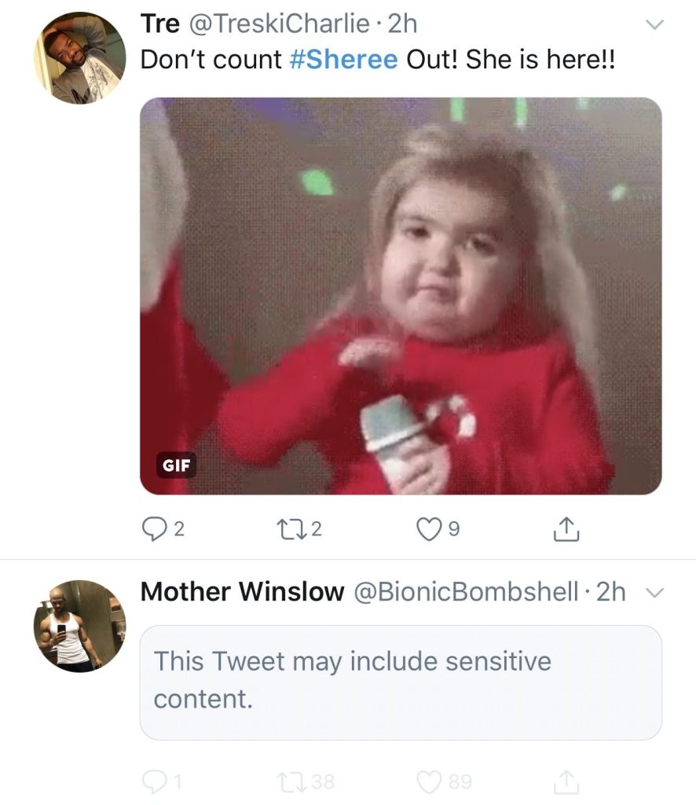This screenshot has width=696, height=805.
Task: Reply to Mother Winslow's tweet
Action: point(154,781)
